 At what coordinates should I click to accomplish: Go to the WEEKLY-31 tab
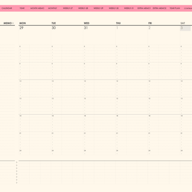129,8
